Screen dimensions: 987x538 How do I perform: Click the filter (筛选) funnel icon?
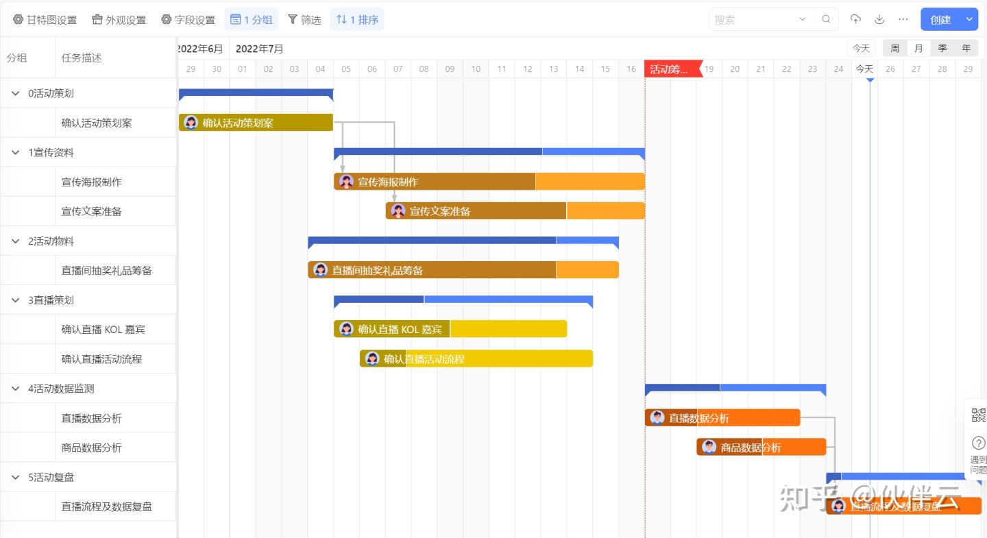pyautogui.click(x=293, y=19)
